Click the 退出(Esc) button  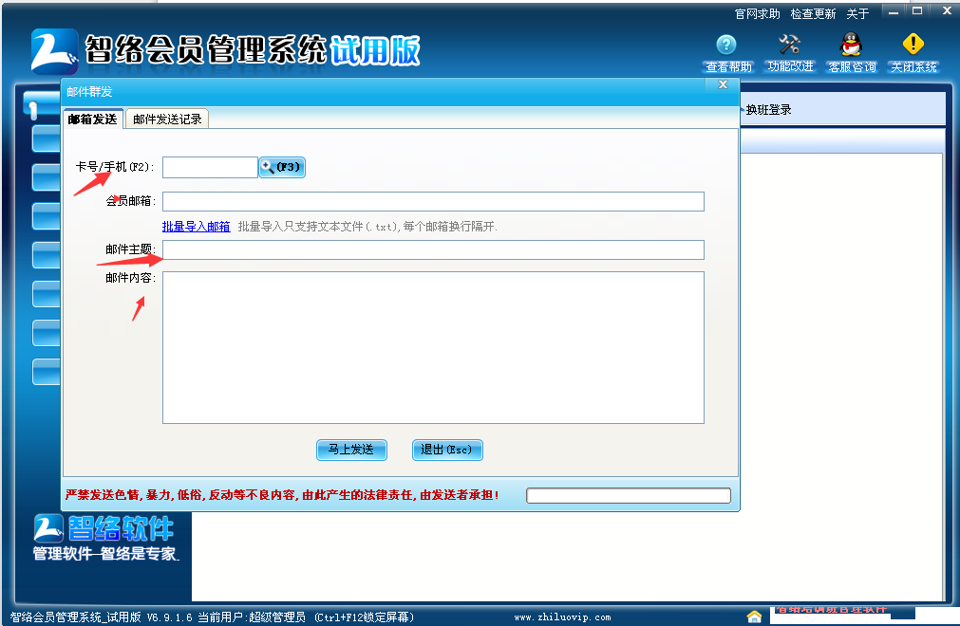[x=447, y=450]
